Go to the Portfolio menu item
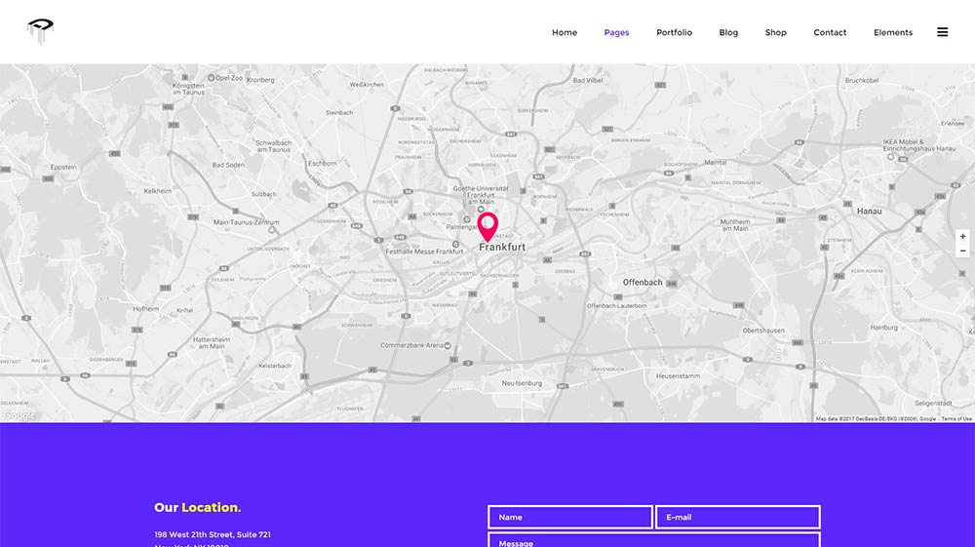This screenshot has width=975, height=547. (x=674, y=32)
